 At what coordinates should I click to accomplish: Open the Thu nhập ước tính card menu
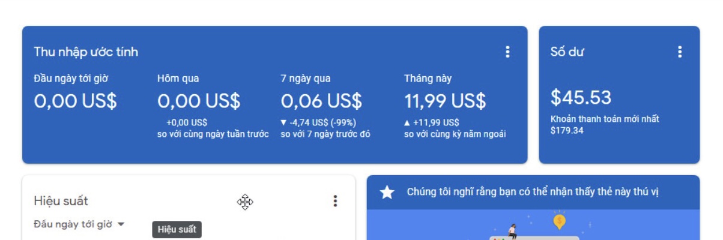pos(507,52)
